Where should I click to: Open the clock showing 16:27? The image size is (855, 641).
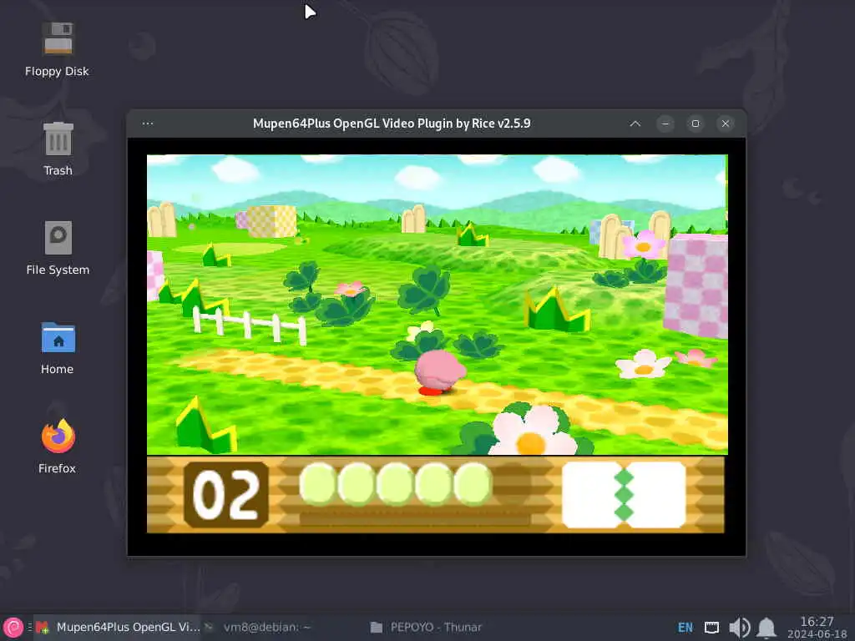[x=817, y=628]
